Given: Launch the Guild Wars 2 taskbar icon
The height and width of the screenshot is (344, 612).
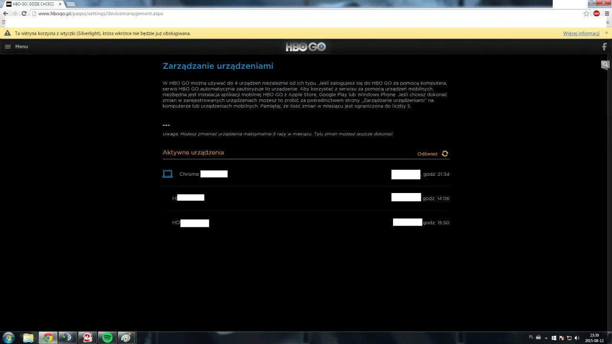Looking at the screenshot, I should [x=87, y=338].
